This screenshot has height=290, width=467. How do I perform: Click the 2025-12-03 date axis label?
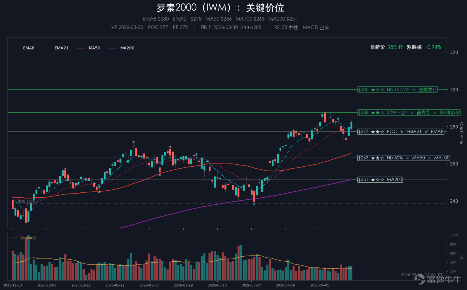pyautogui.click(x=47, y=285)
